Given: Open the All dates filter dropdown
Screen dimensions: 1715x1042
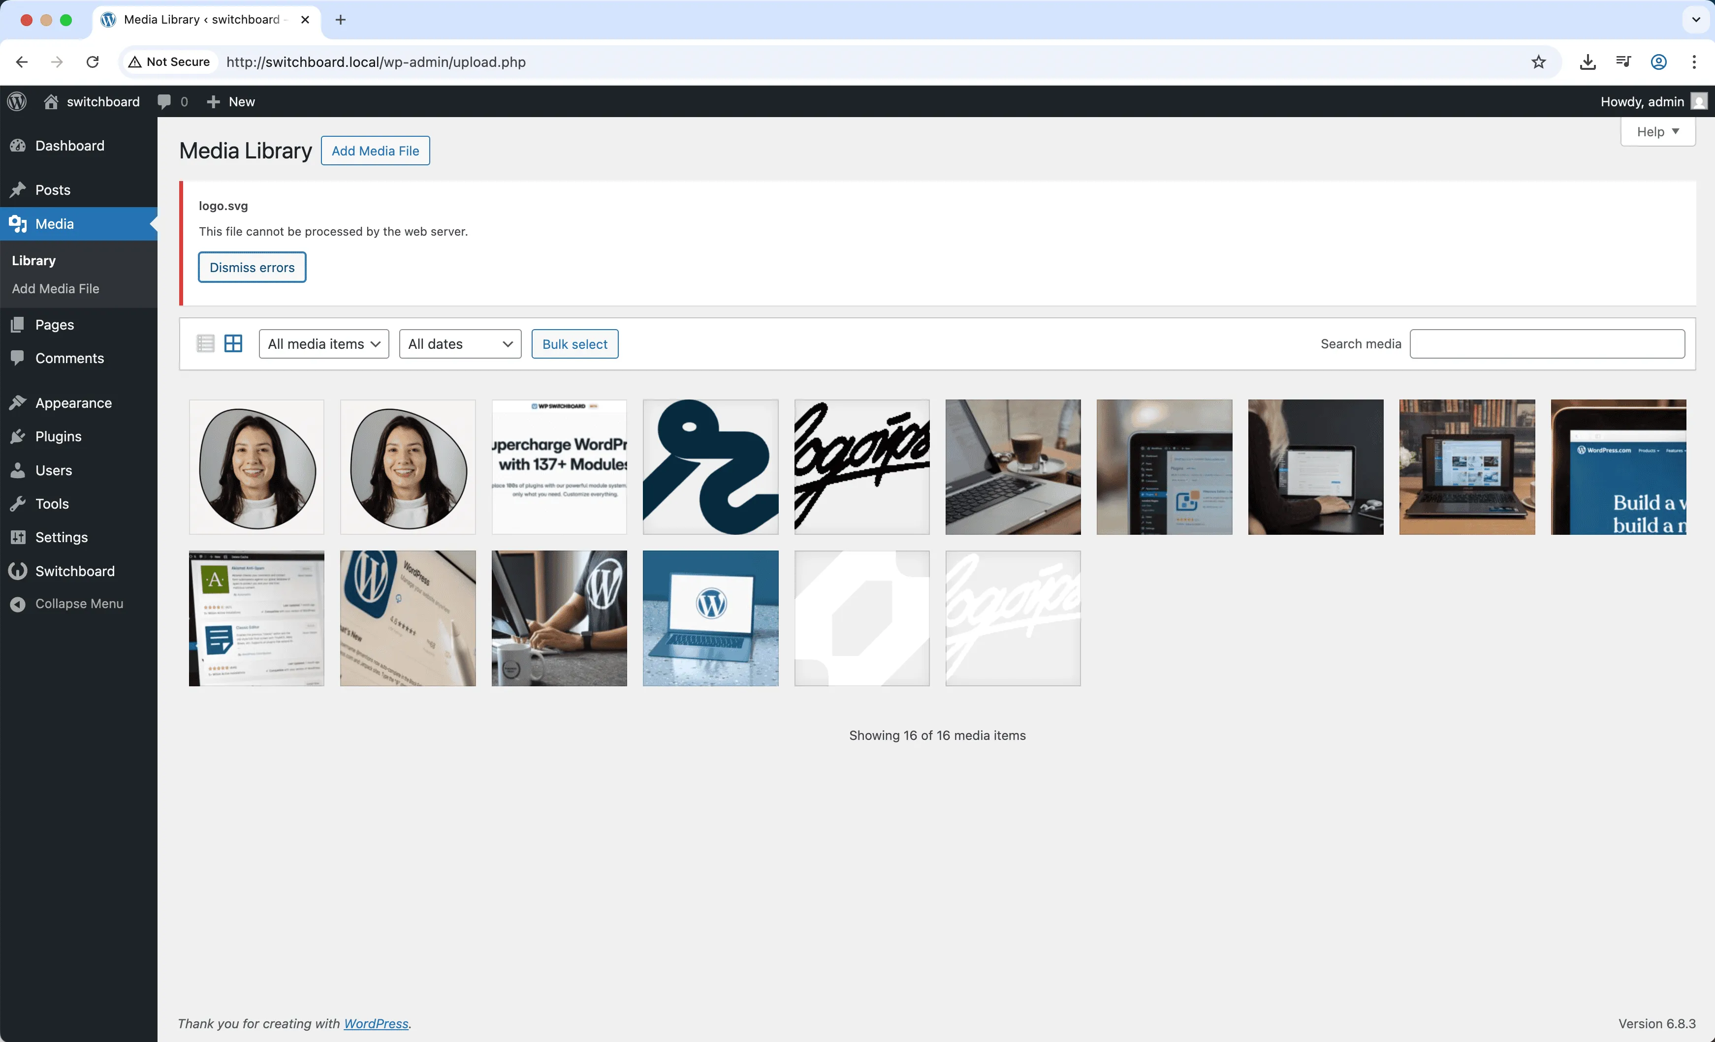Looking at the screenshot, I should coord(459,343).
